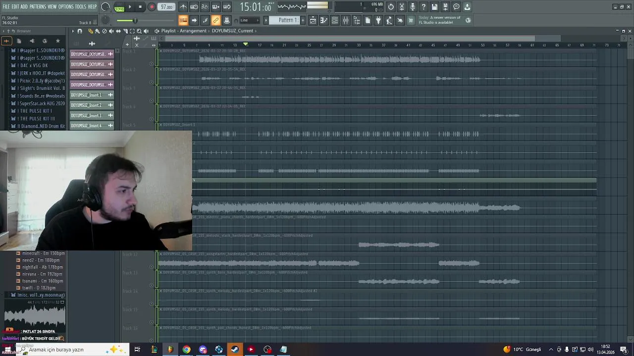Screen dimensions: 634x356
Task: Select the playlist pencil draw tool
Action: [91, 31]
